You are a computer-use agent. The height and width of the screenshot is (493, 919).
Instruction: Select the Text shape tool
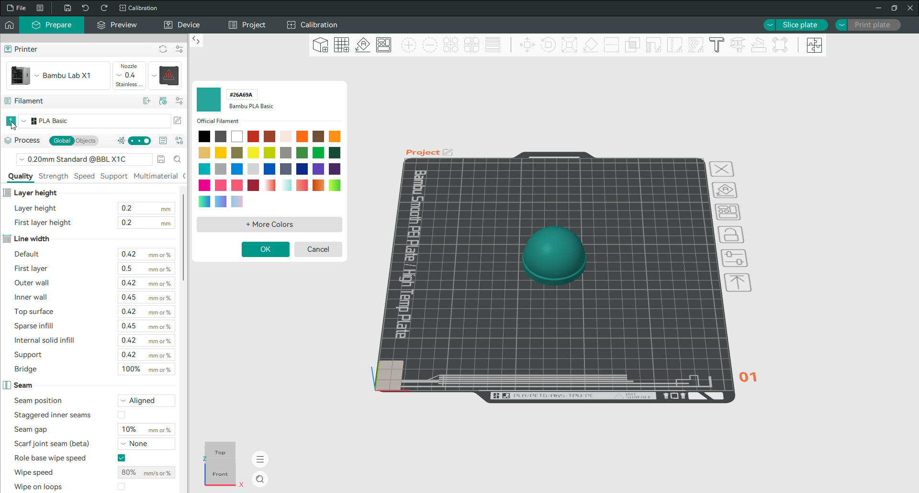(717, 45)
